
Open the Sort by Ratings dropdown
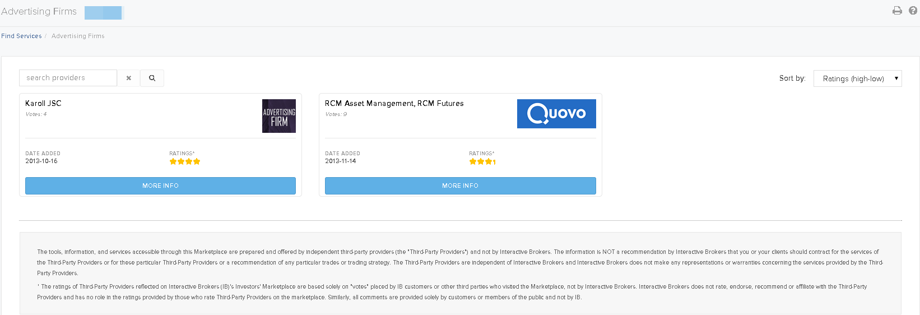(x=857, y=78)
